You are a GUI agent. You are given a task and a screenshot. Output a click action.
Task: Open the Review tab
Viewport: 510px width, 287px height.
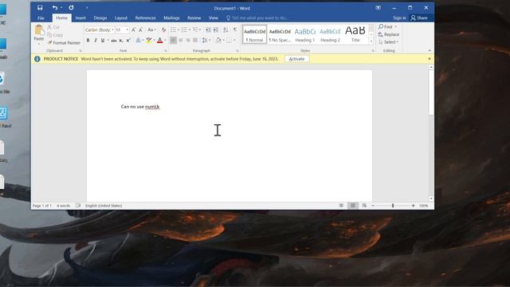pos(194,18)
